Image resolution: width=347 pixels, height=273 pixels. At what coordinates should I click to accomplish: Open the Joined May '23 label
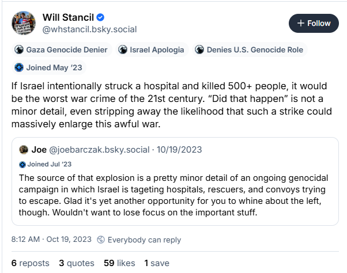(x=48, y=67)
